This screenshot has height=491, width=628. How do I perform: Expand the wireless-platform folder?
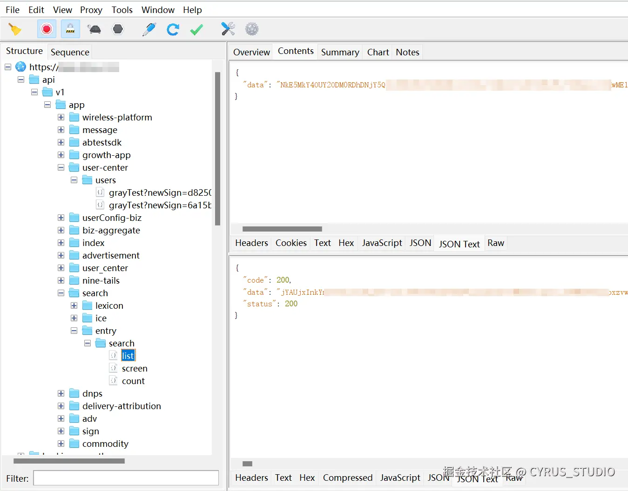coord(61,117)
